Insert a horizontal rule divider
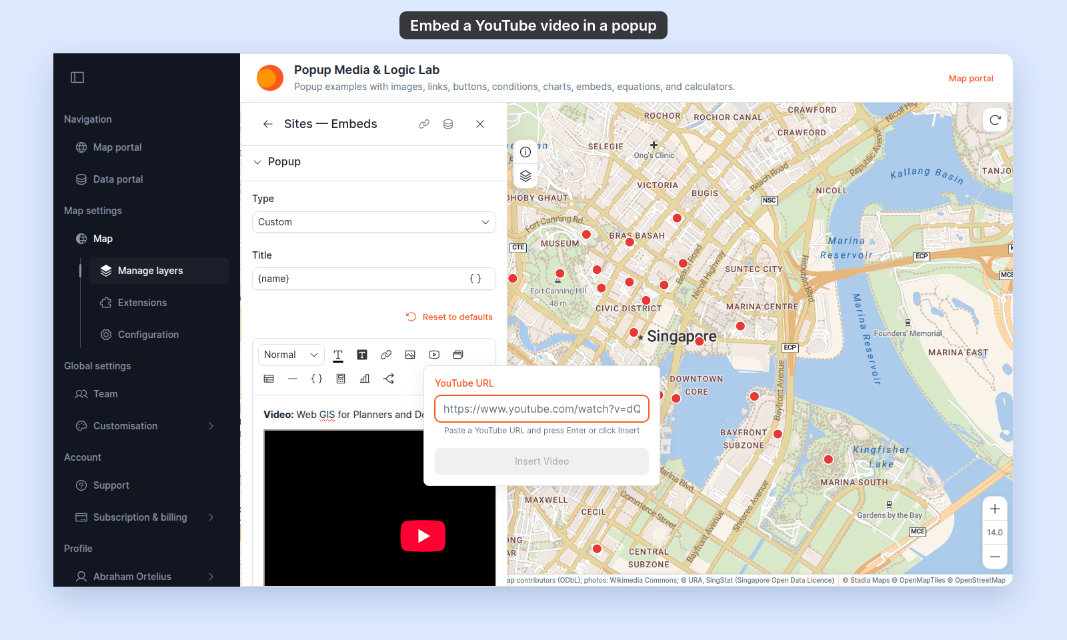 coord(293,379)
